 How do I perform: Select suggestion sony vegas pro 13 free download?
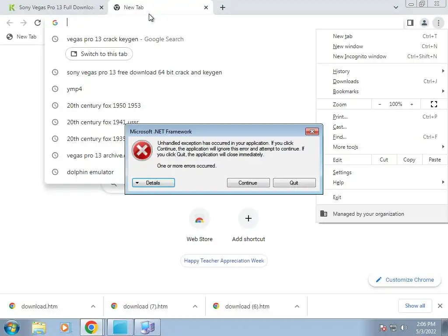tap(144, 72)
